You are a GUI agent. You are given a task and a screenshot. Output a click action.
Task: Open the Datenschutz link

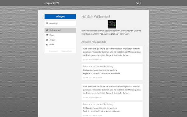point(67,51)
